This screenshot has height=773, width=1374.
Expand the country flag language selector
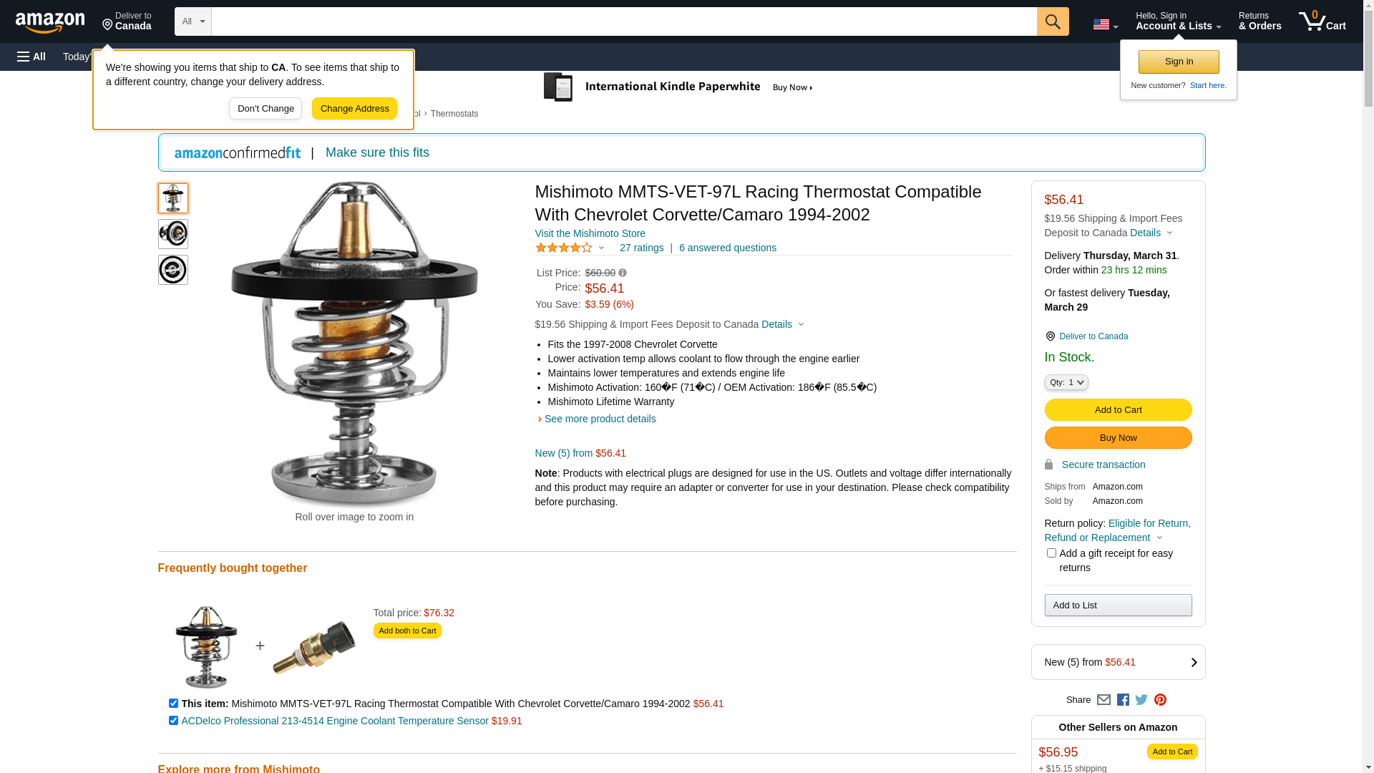[x=1105, y=24]
